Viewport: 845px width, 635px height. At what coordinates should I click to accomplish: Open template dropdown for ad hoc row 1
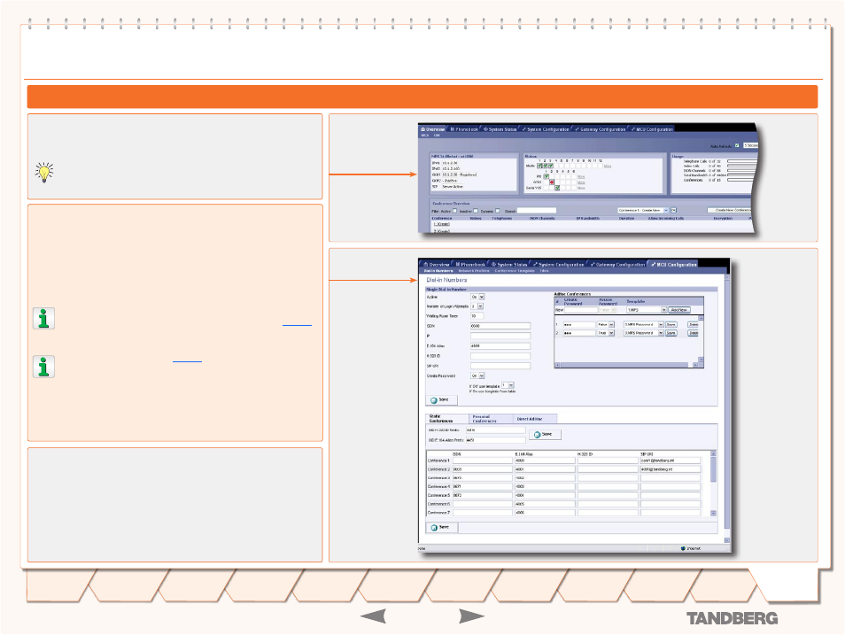643,324
